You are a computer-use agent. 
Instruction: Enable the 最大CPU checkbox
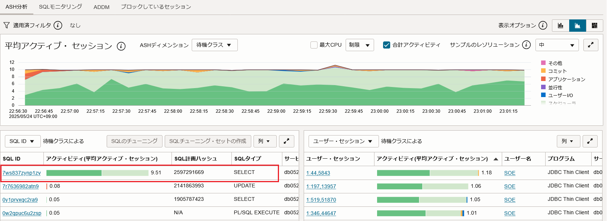click(x=314, y=45)
